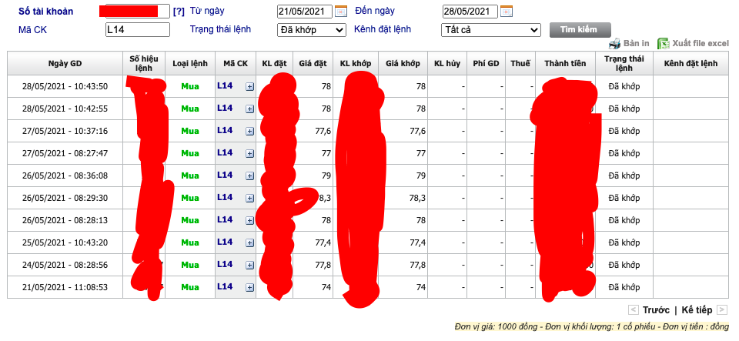739x341 pixels.
Task: Click Giá khớp value 77,4
Action: coord(417,242)
